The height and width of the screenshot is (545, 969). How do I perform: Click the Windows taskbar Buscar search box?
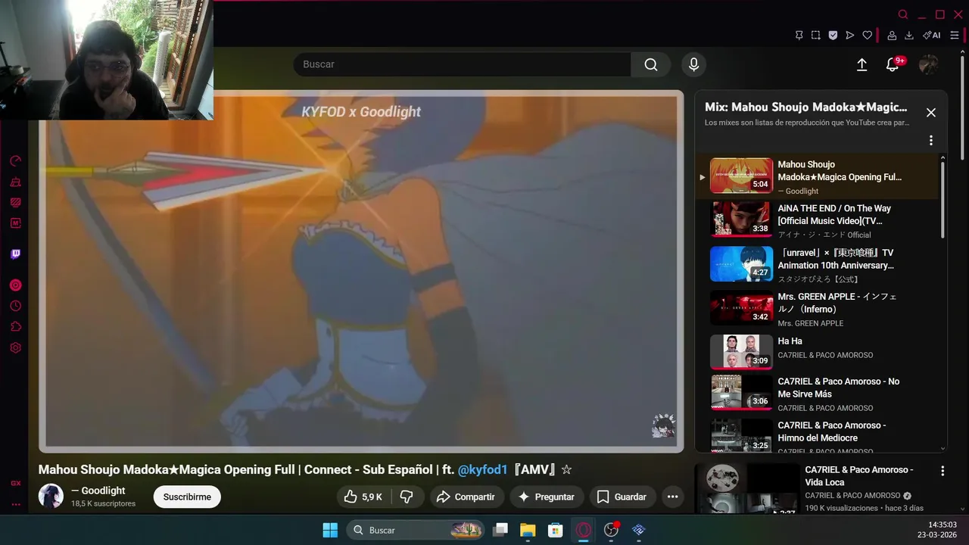(416, 530)
